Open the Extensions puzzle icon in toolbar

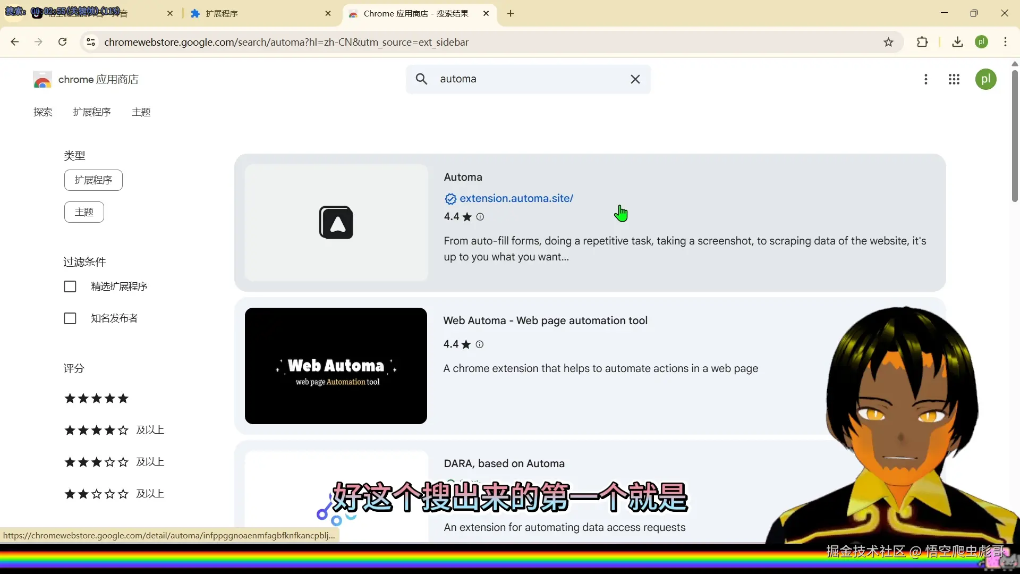point(922,42)
